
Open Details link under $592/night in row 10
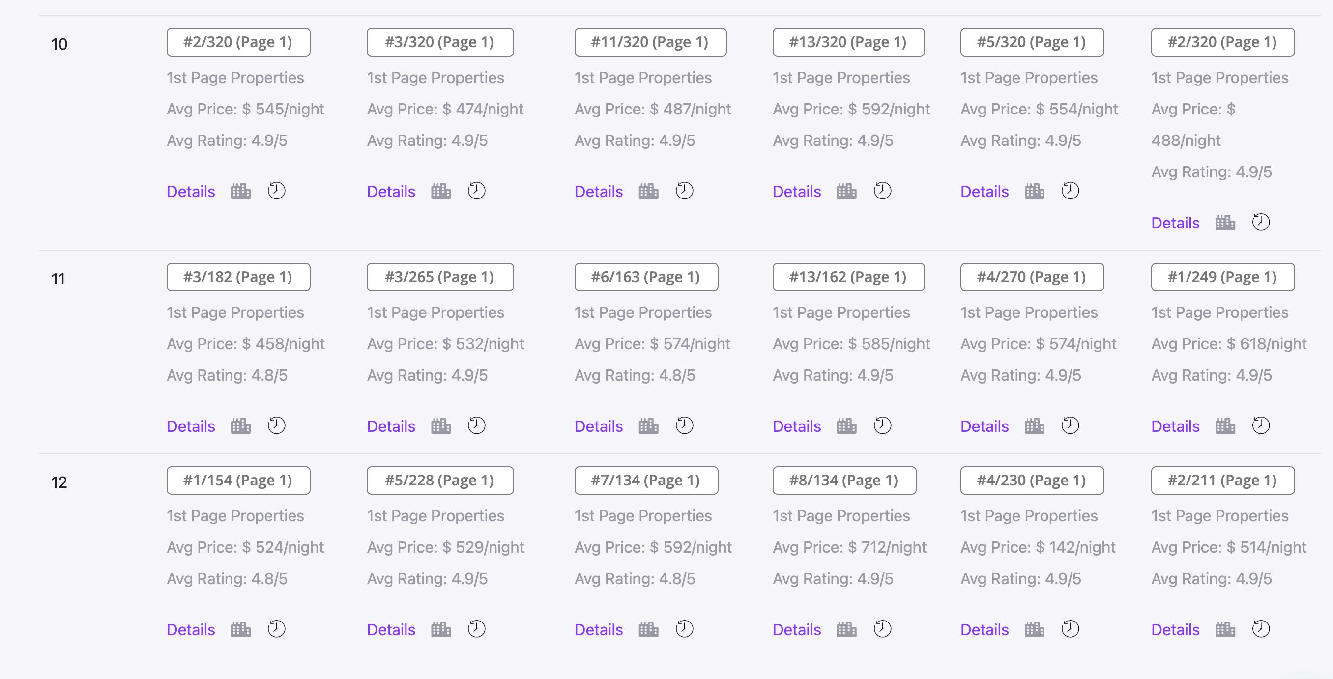tap(797, 191)
